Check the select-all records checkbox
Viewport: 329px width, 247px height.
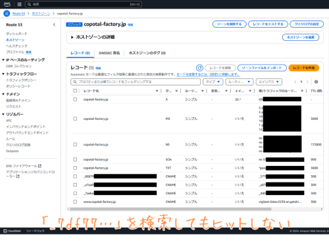[75, 91]
